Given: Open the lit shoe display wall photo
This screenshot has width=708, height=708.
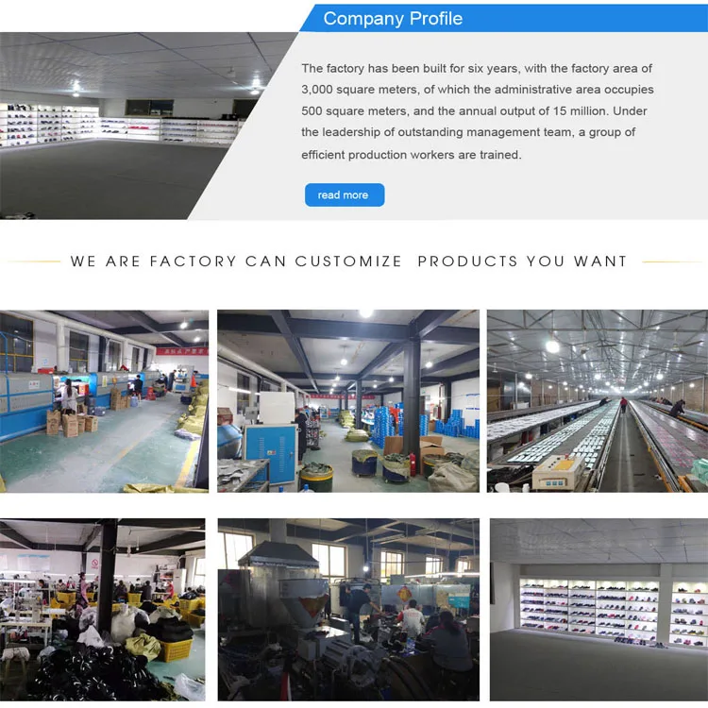Looking at the screenshot, I should (x=598, y=610).
